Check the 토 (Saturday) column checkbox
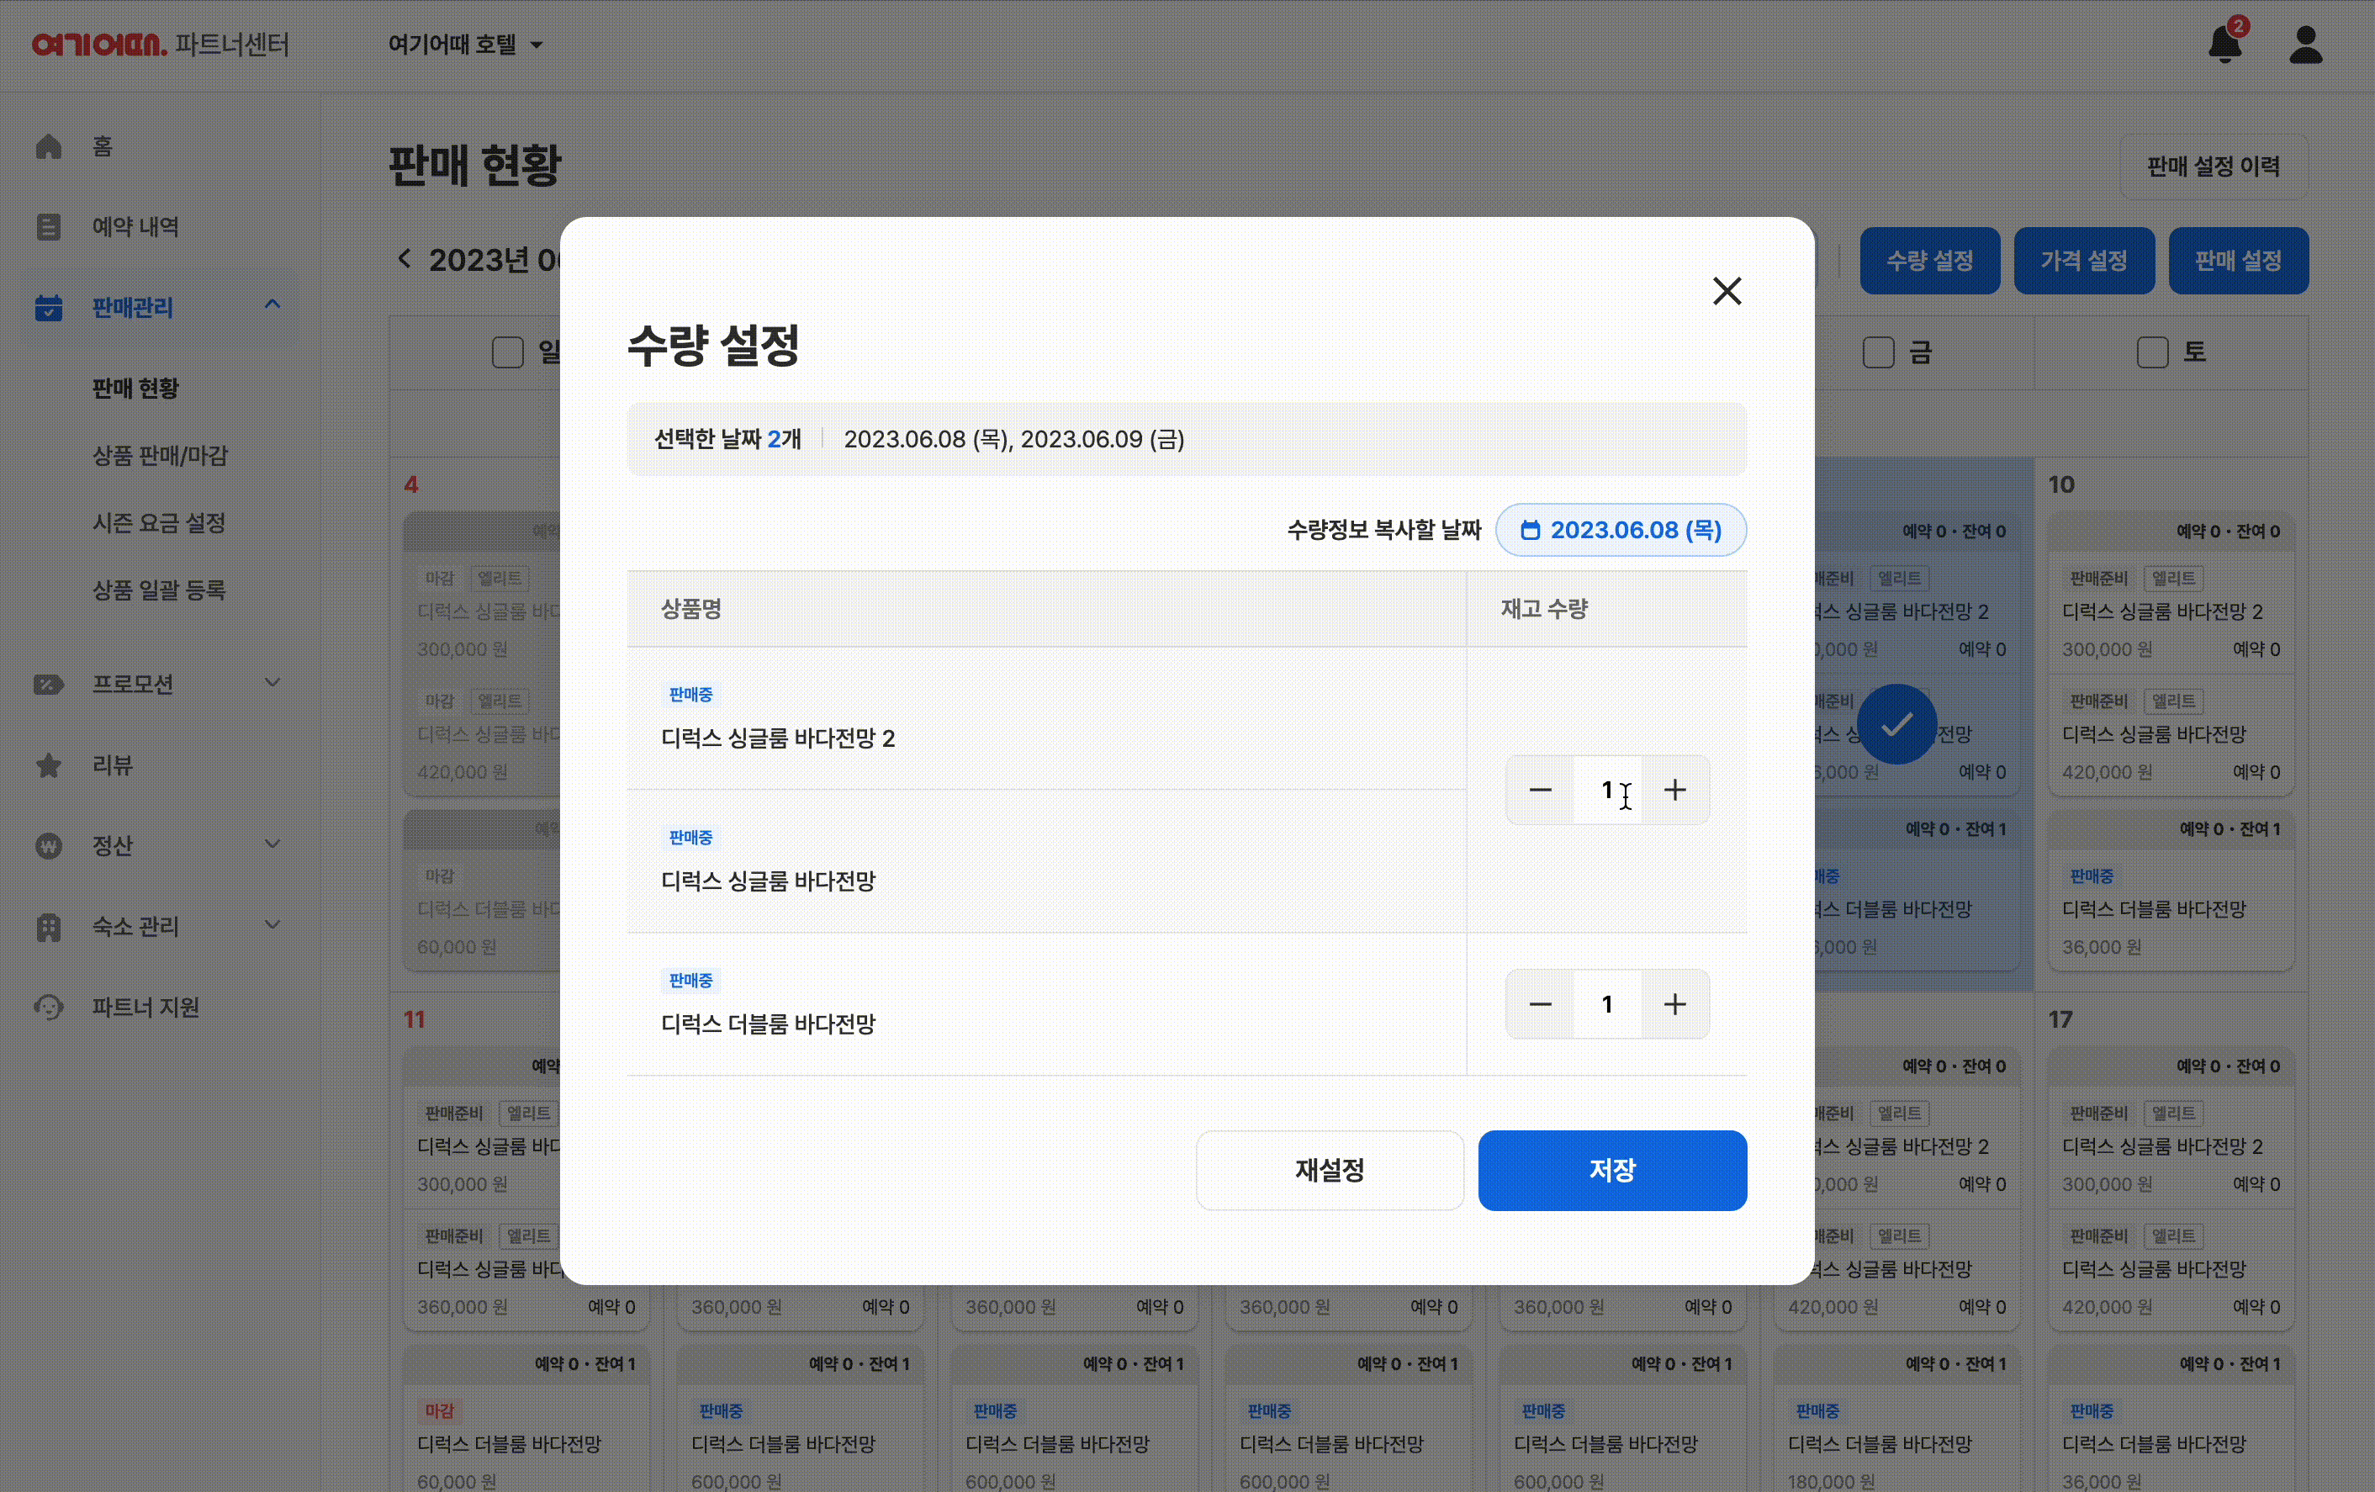The image size is (2375, 1492). (x=2152, y=352)
